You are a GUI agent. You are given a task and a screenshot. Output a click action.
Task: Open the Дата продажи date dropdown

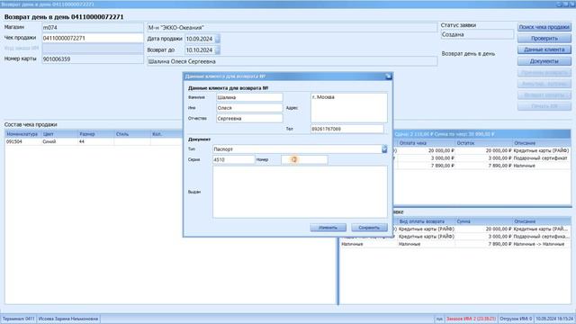click(x=218, y=39)
